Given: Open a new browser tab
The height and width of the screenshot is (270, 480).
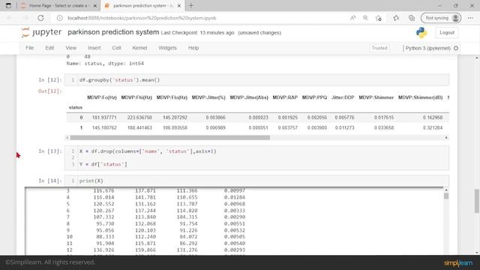Looking at the screenshot, I should [x=191, y=5].
